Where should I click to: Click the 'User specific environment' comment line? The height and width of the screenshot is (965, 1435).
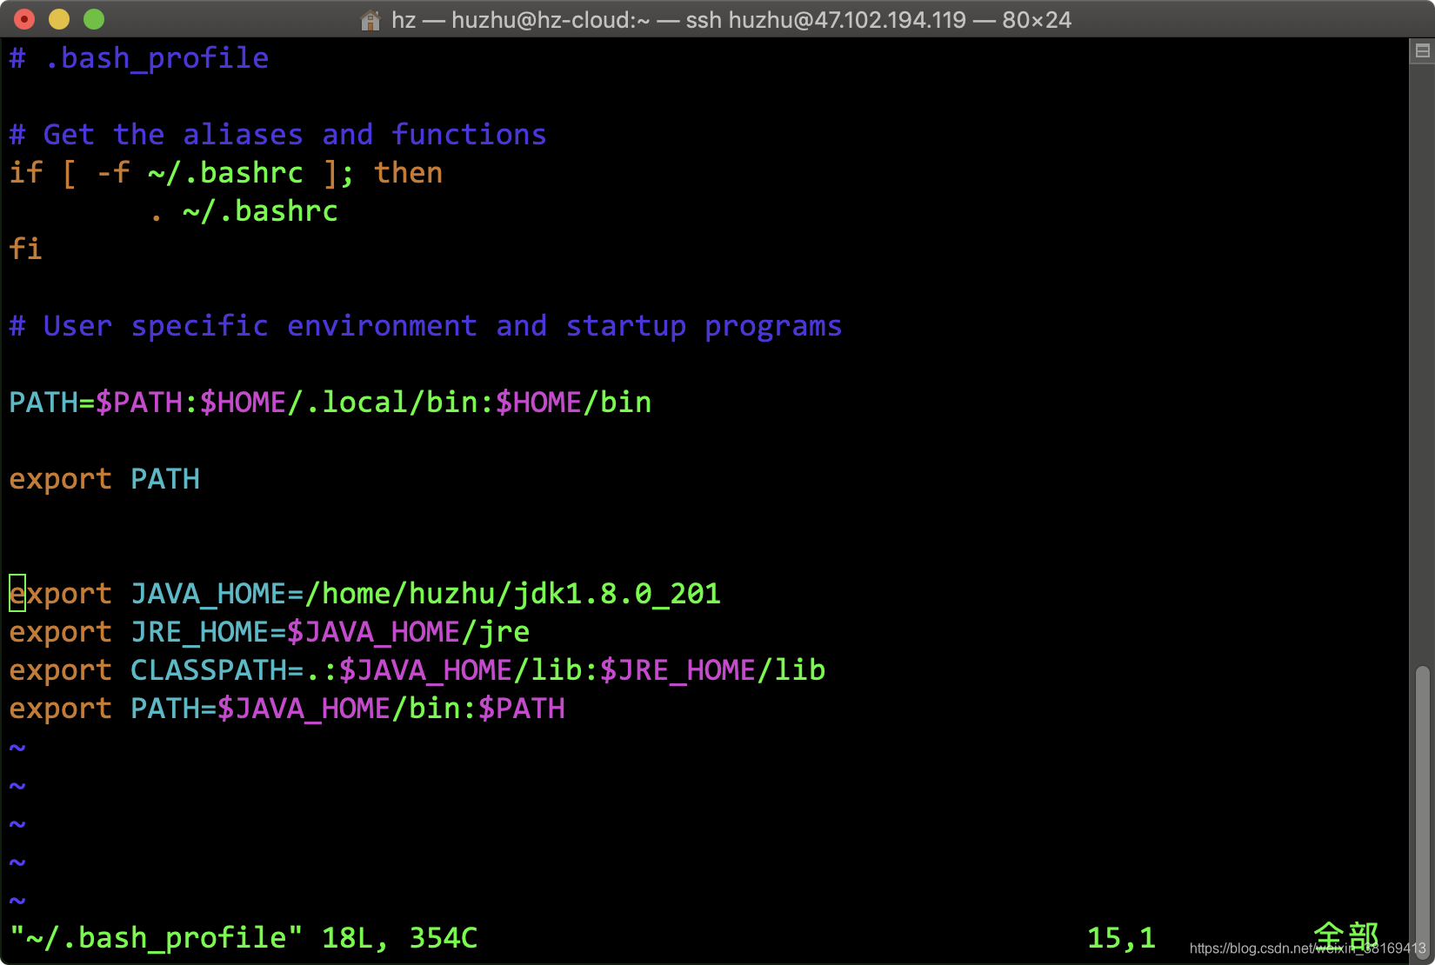[426, 326]
